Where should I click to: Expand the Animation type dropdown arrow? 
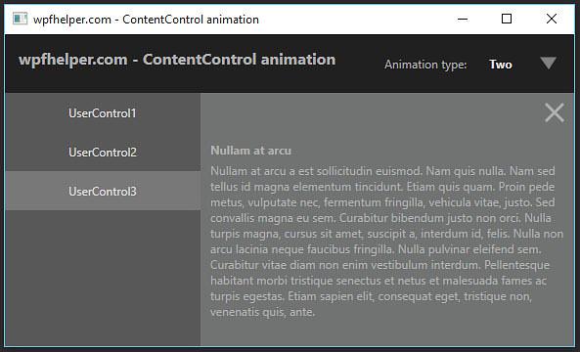coord(548,64)
